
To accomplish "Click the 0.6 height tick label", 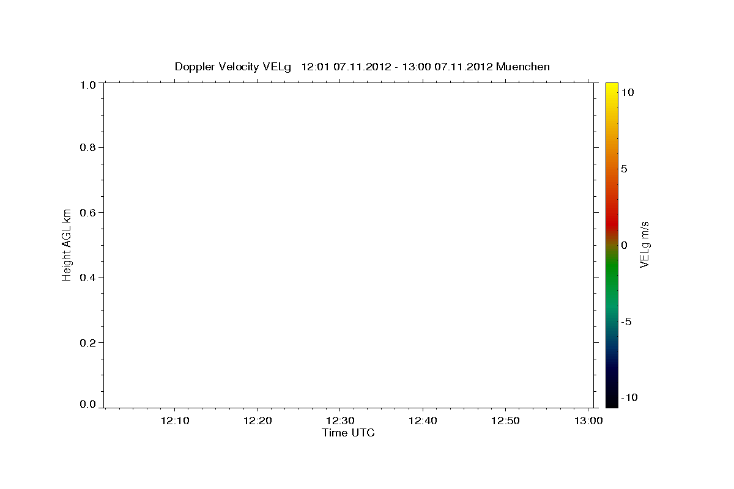I will tap(88, 212).
